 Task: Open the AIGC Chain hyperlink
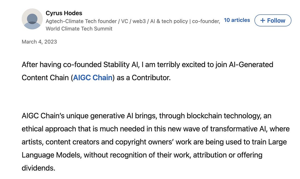tap(93, 78)
